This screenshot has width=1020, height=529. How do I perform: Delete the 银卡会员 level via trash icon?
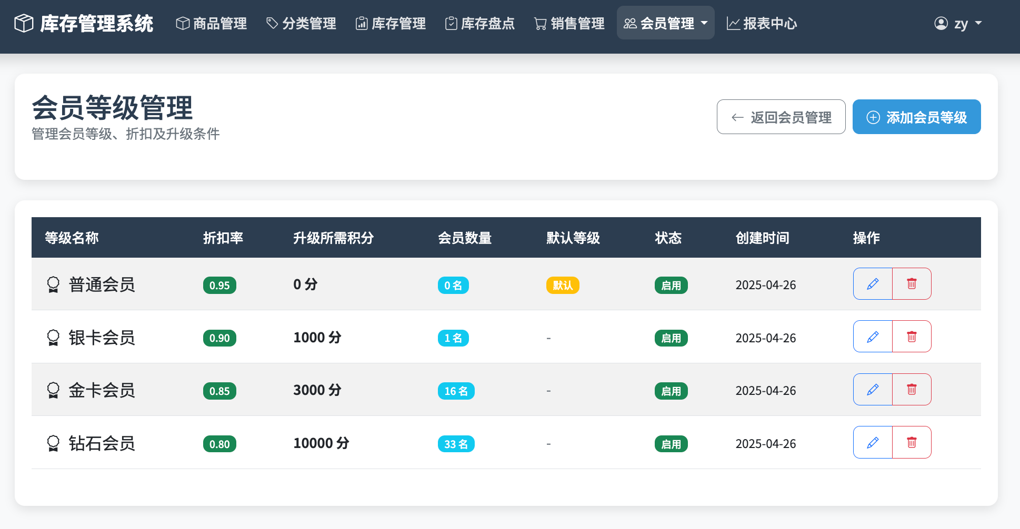pos(912,337)
